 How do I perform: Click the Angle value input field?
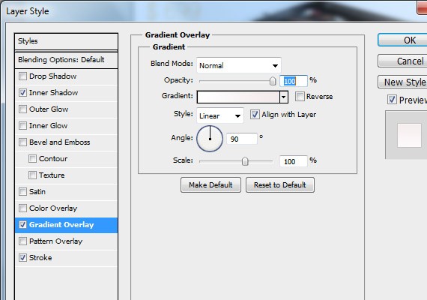(242, 139)
